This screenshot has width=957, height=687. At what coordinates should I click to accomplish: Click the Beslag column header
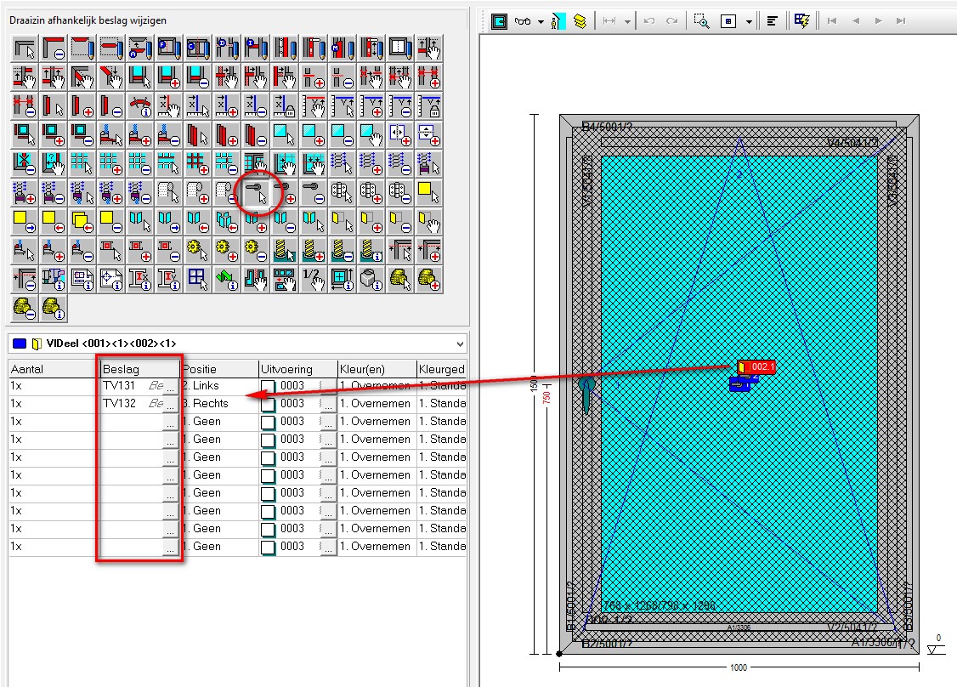coord(140,369)
